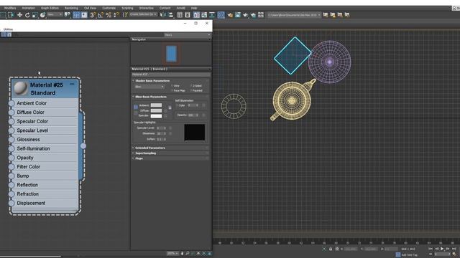This screenshot has height=258, width=460.
Task: Open the Material Editor toolbar icon
Action: coord(221,14)
